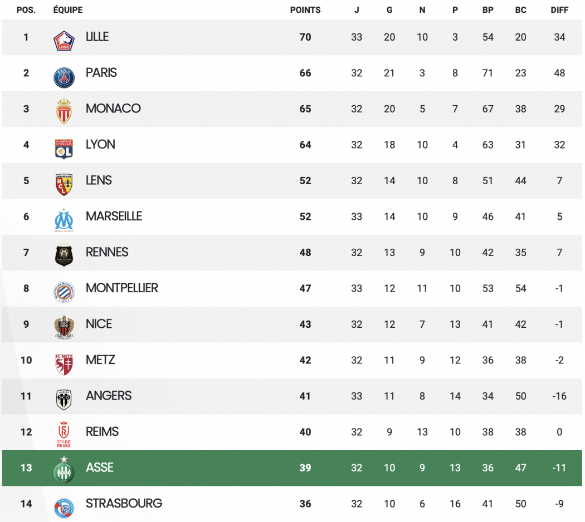Click the FC Metz badge

pos(64,364)
